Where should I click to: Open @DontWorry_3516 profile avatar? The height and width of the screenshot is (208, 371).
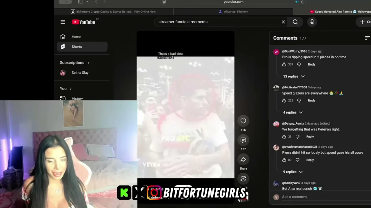276,52
